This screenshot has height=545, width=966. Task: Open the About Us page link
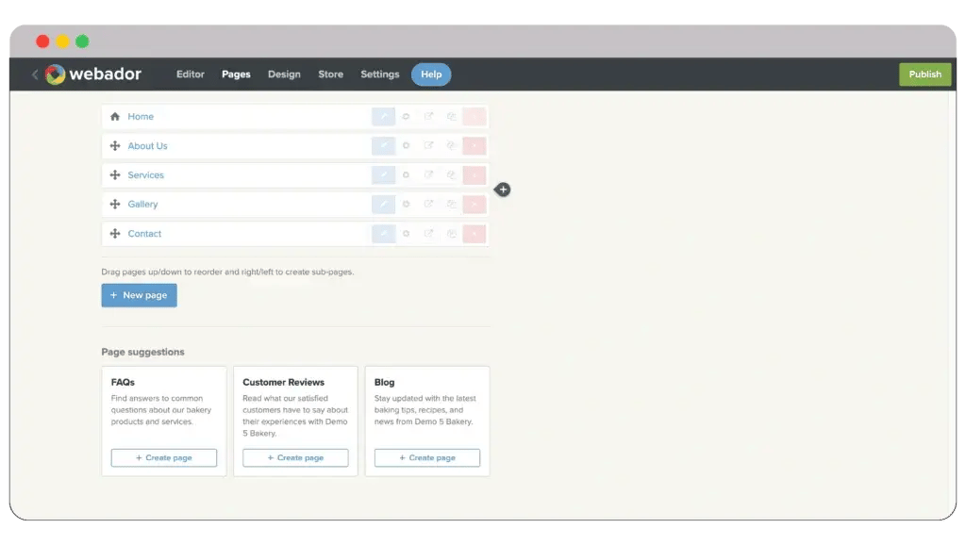pyautogui.click(x=148, y=146)
